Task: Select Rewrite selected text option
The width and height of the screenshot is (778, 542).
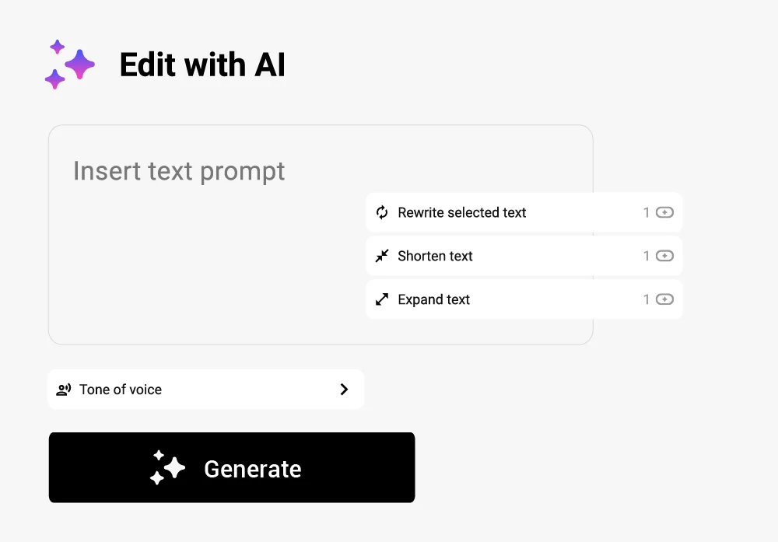Action: [524, 212]
